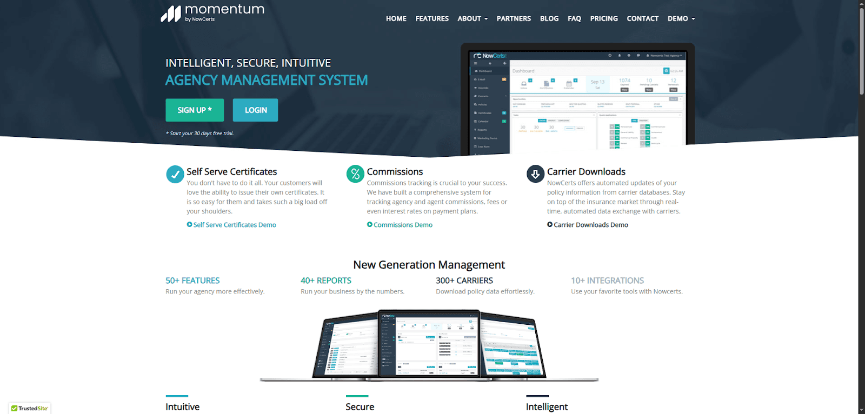Click the TrustedSite badge
865x414 pixels.
pos(30,409)
